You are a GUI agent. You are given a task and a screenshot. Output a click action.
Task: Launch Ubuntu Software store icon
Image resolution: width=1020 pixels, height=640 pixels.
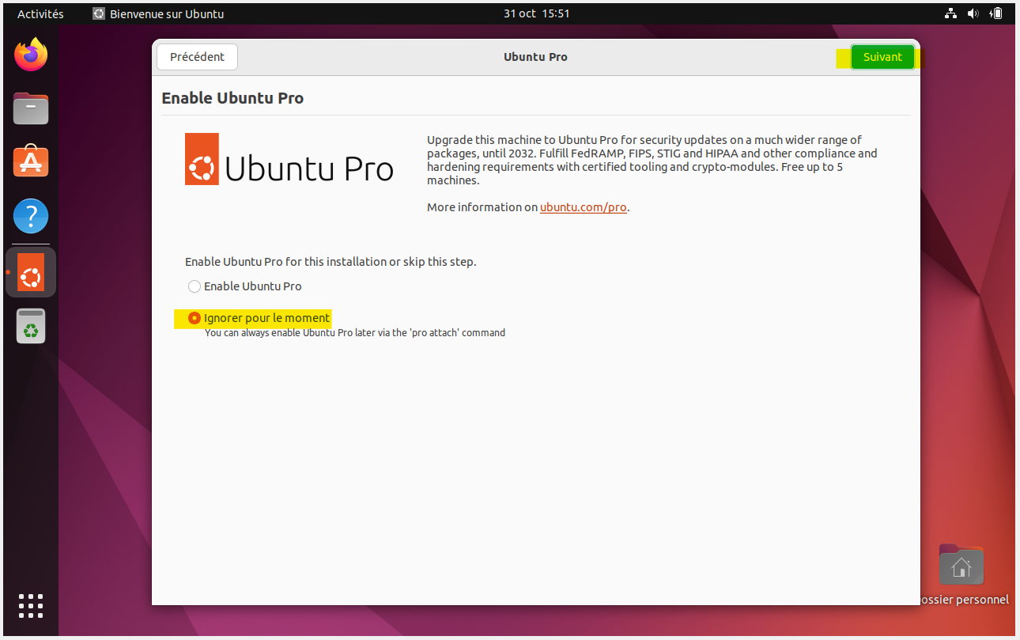point(31,162)
